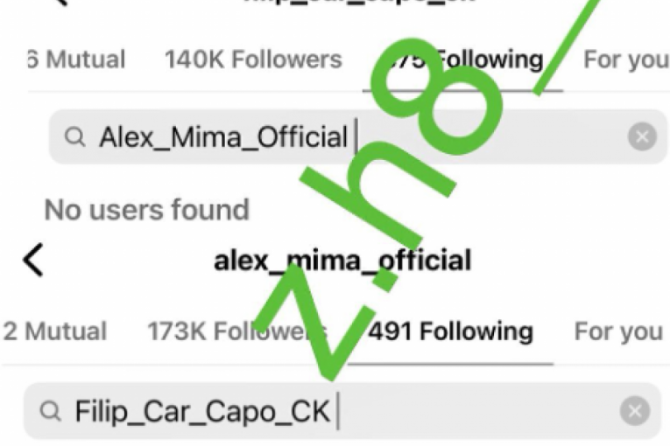Clear the Filip_Car_Capo_CK search text
This screenshot has width=670, height=446.
pyautogui.click(x=635, y=410)
